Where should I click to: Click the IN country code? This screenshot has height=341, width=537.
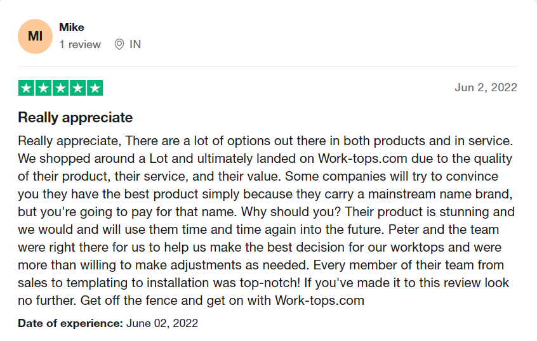tap(135, 44)
